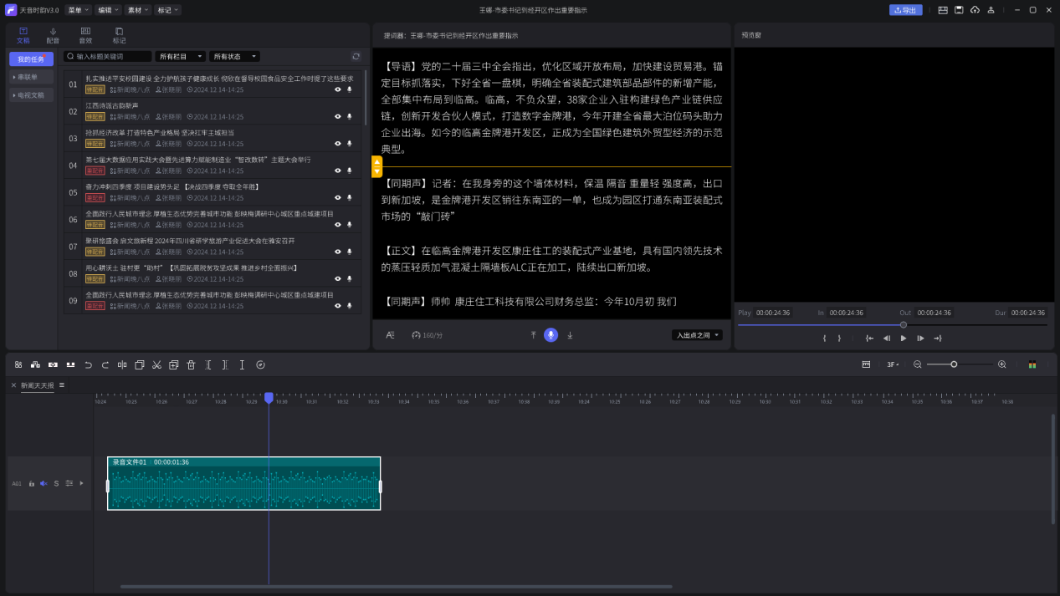Click the 导出 export button

(x=906, y=10)
